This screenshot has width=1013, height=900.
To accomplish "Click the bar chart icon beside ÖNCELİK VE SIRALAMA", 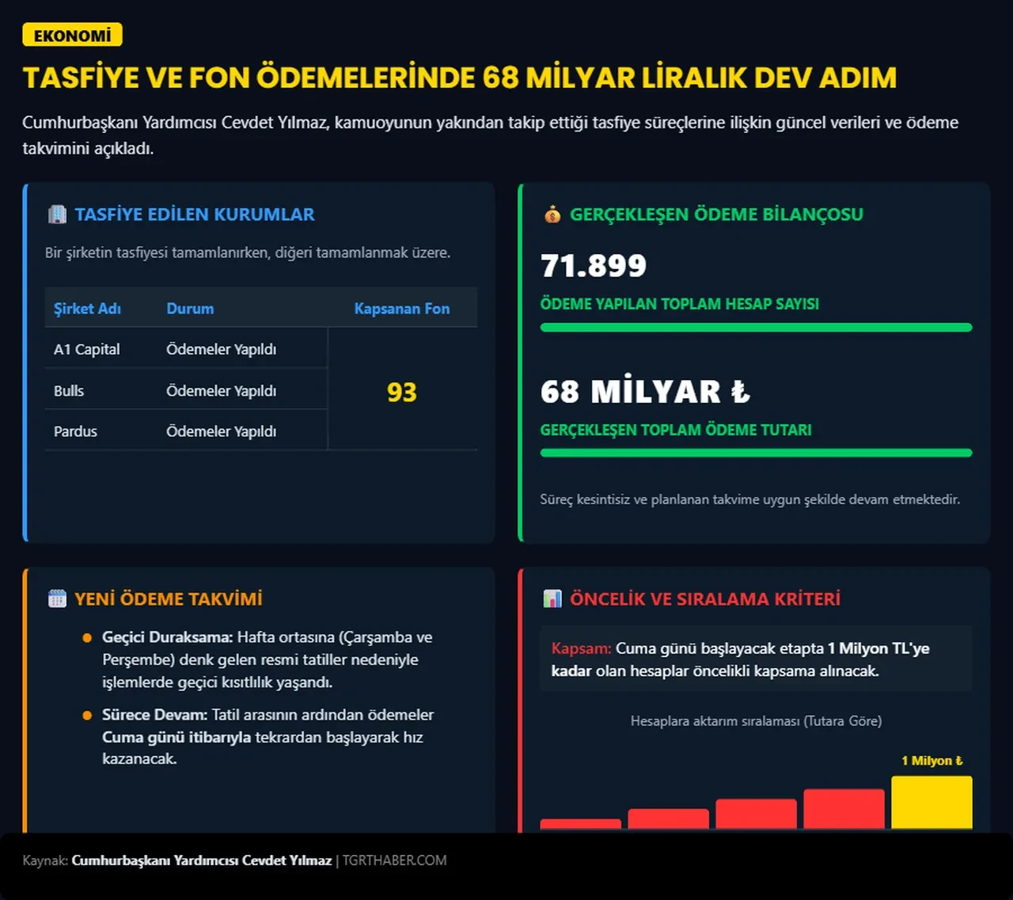I will pos(552,599).
